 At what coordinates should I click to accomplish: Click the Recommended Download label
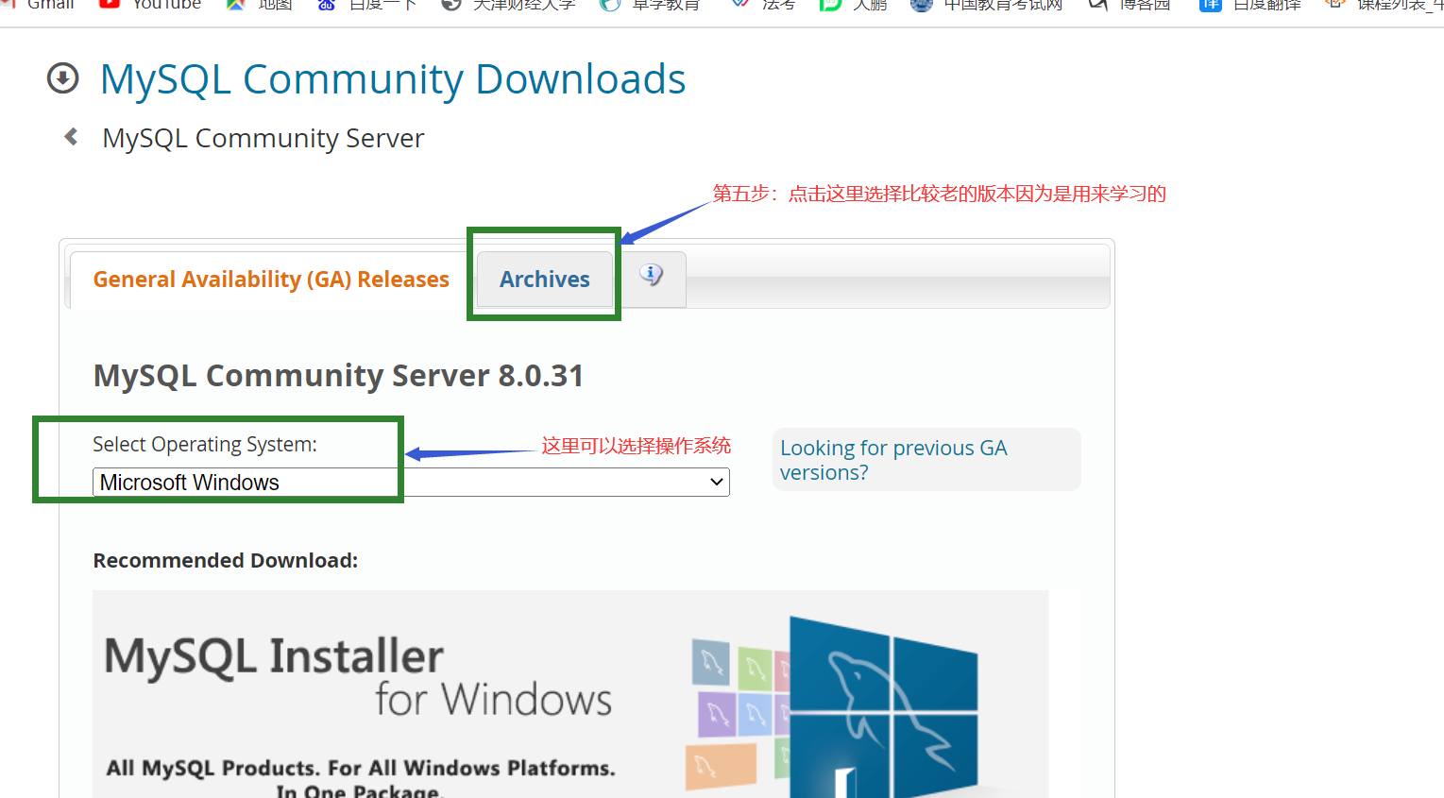pyautogui.click(x=226, y=561)
